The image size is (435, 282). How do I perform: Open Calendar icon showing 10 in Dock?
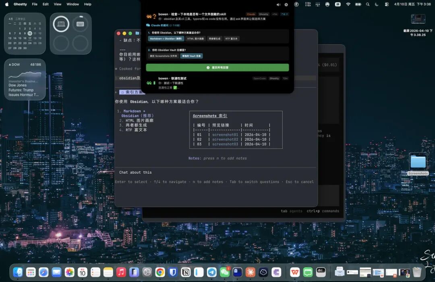[x=83, y=272]
